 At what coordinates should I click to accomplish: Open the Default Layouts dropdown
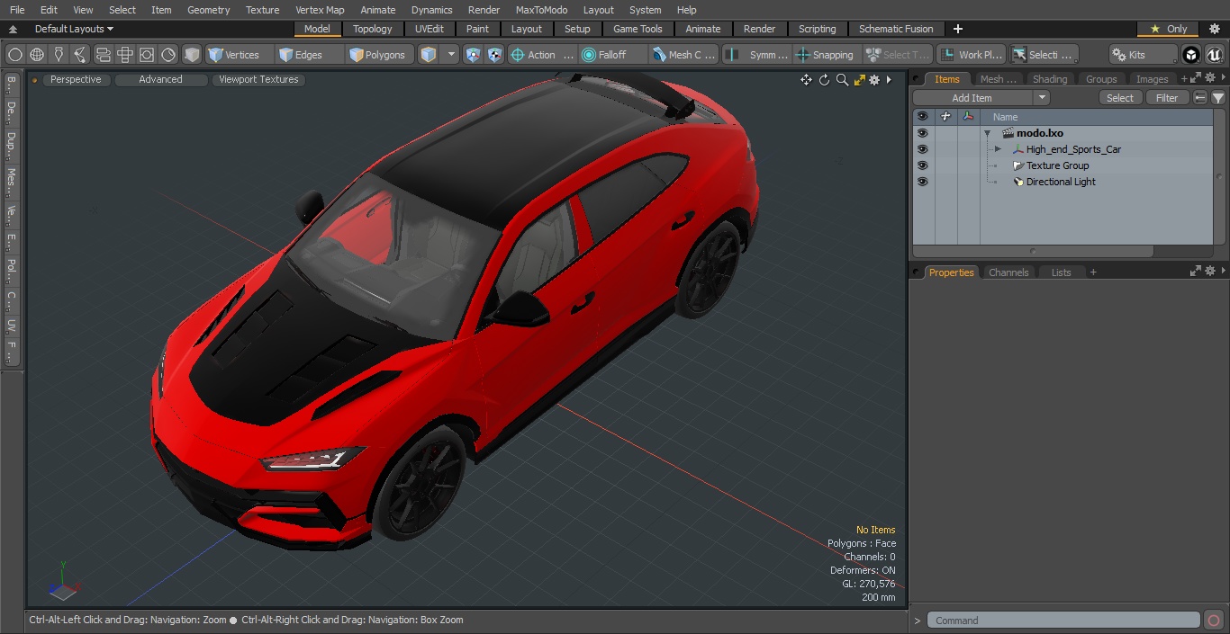pyautogui.click(x=74, y=29)
